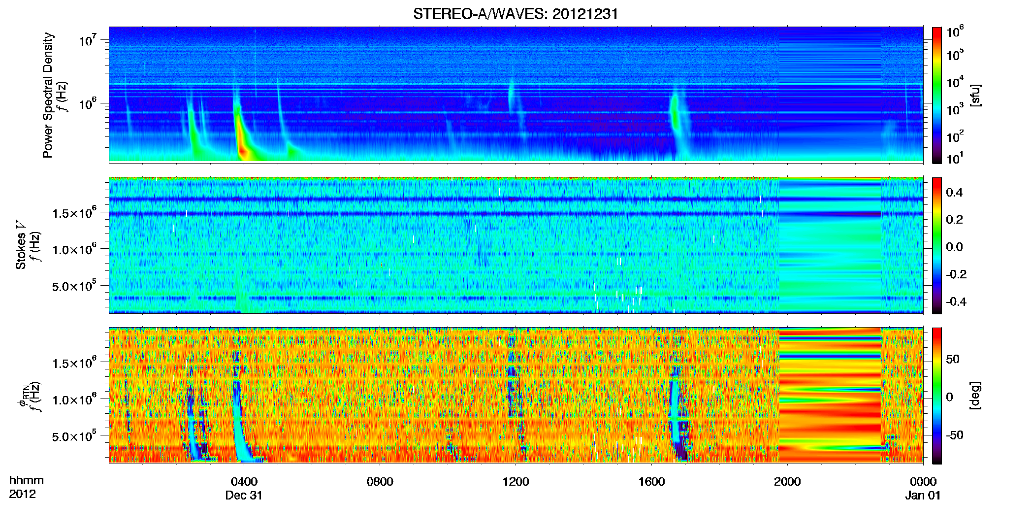Select the Dec 31 date label
1032x532 pixels.
244,495
